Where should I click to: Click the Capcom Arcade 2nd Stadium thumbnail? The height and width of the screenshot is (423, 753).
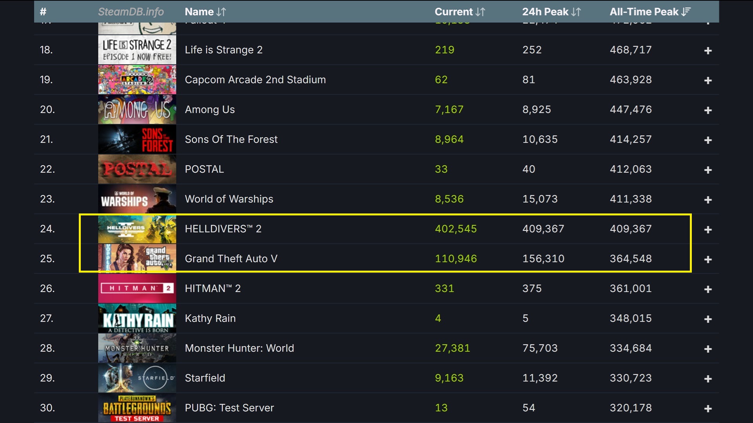(137, 80)
